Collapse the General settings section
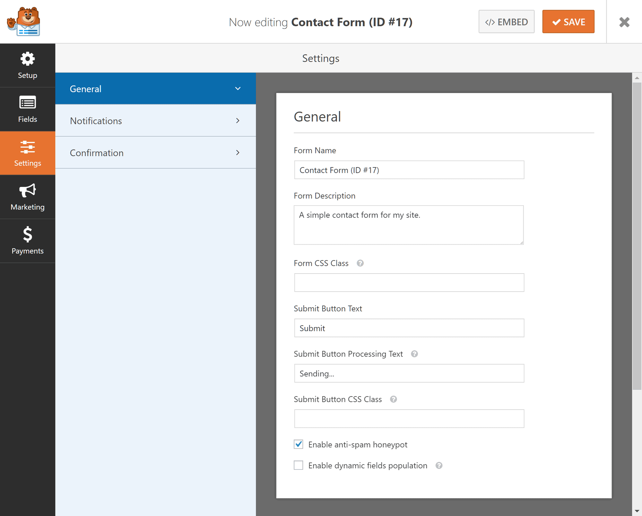This screenshot has height=516, width=642. (238, 89)
